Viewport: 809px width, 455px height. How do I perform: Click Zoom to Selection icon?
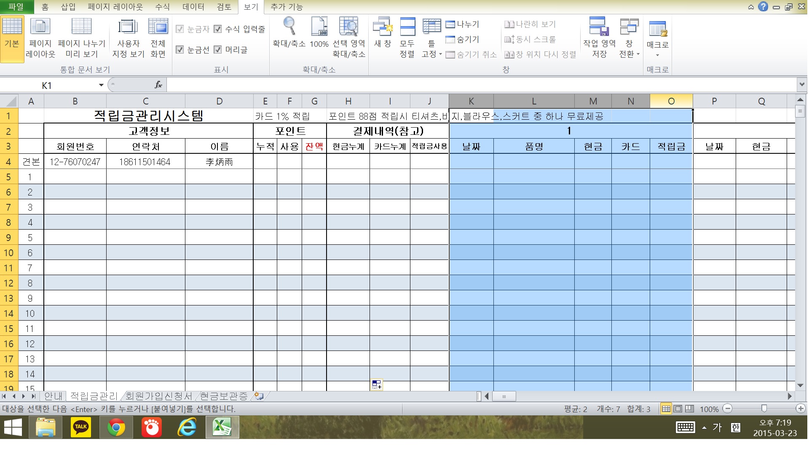(x=348, y=27)
